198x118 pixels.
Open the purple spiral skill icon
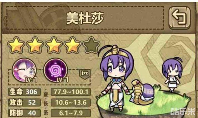(56, 70)
